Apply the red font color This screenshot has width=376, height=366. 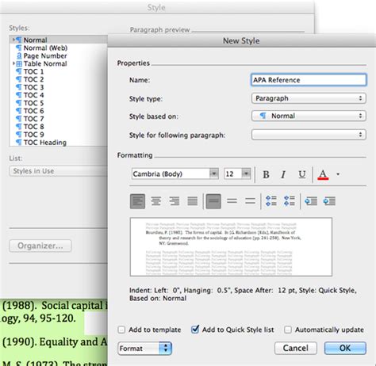(323, 174)
